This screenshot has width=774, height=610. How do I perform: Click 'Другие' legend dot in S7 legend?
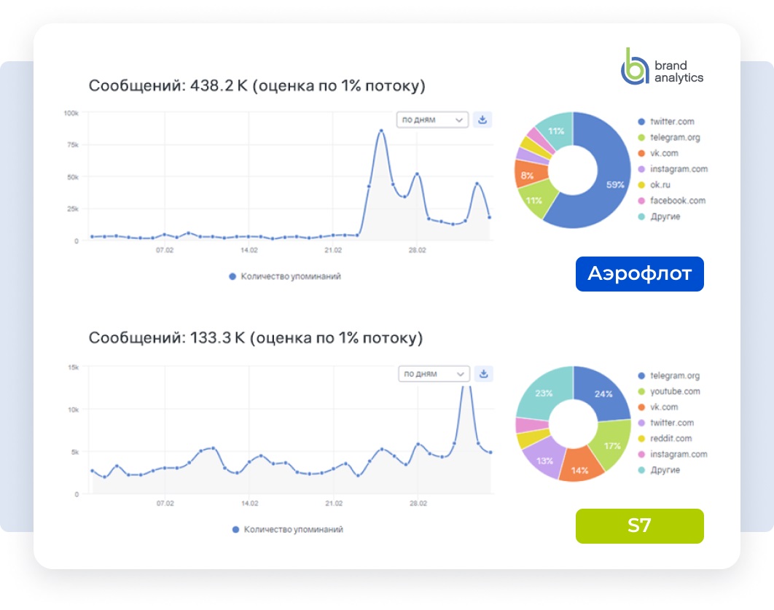[641, 470]
